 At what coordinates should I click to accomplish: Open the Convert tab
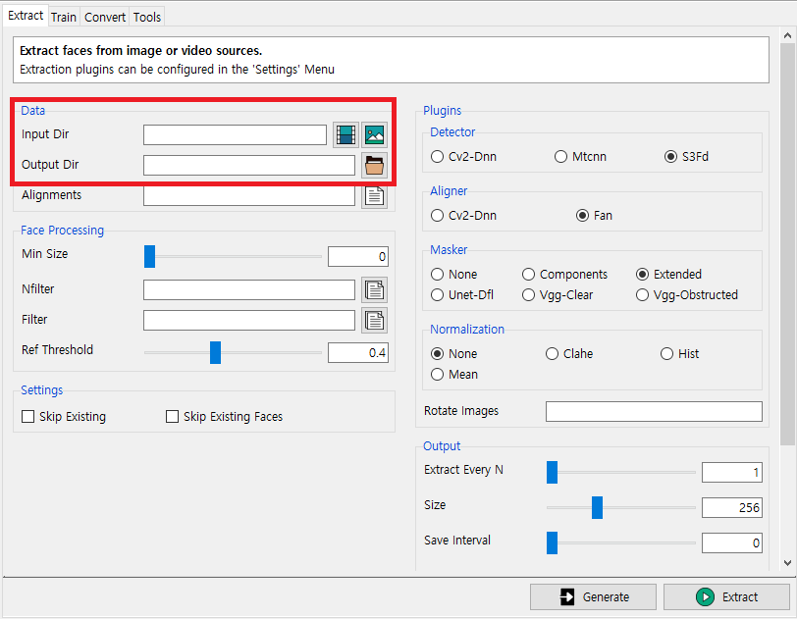[105, 18]
